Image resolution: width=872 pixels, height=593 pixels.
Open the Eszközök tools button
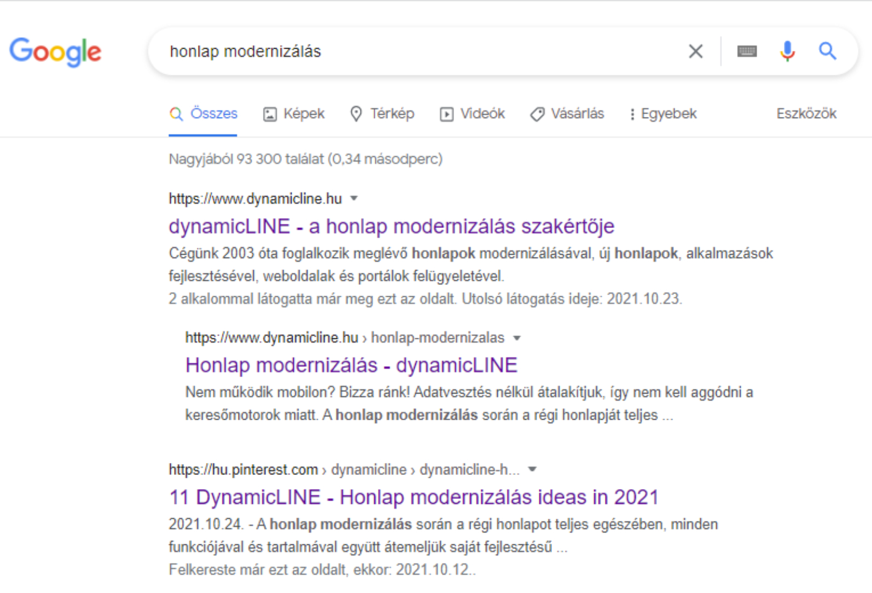click(x=806, y=114)
